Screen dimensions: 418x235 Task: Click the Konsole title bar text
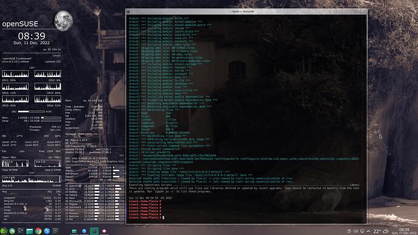[x=242, y=12]
